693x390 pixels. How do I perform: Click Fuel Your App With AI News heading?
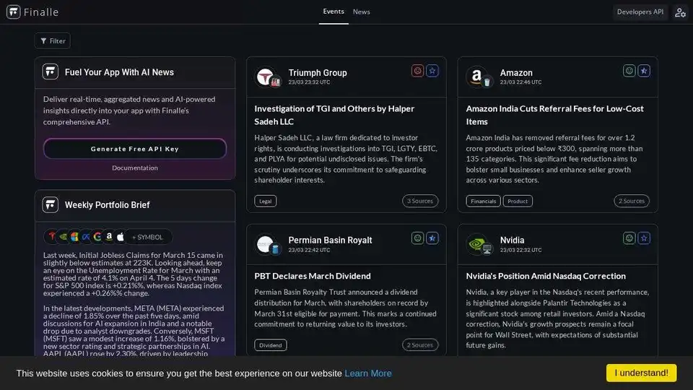pos(119,72)
